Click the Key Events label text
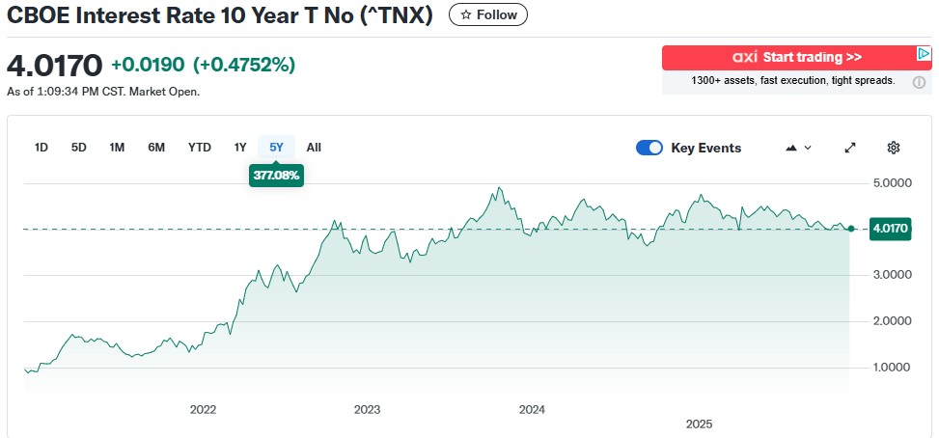This screenshot has width=939, height=438. point(706,148)
